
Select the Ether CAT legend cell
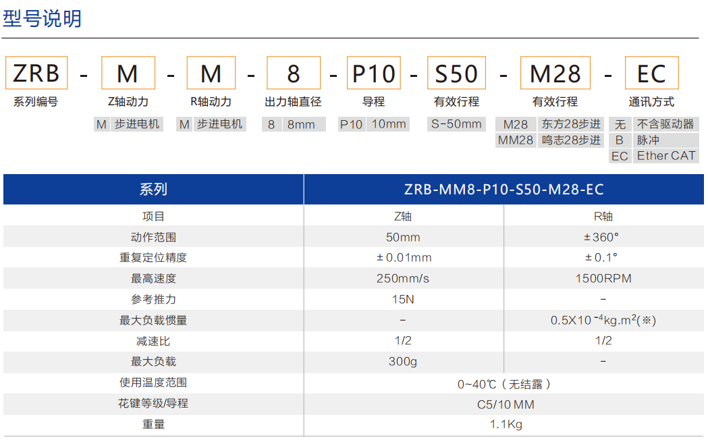pos(665,156)
